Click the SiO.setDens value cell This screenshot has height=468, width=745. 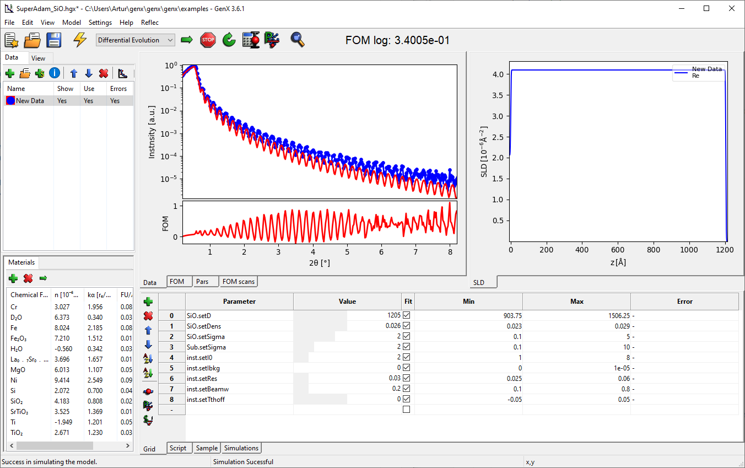coord(348,326)
